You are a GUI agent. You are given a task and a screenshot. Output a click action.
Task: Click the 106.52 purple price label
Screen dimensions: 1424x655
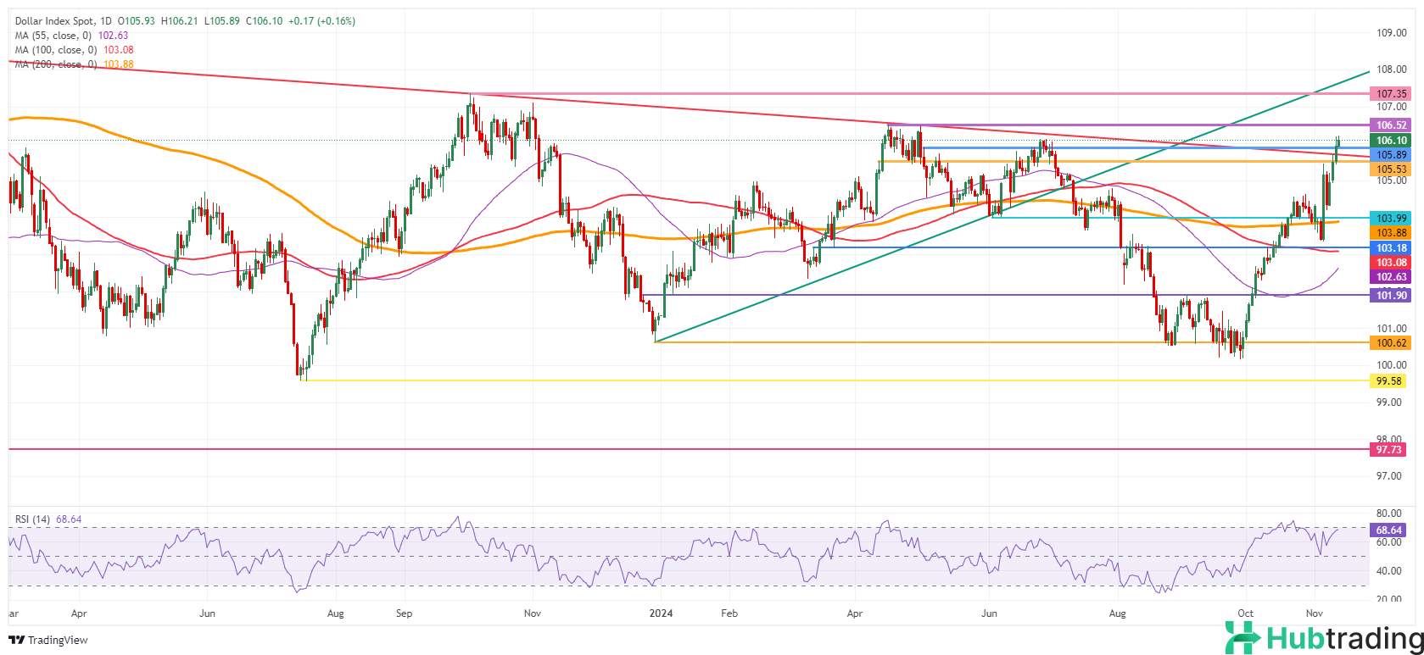1392,125
